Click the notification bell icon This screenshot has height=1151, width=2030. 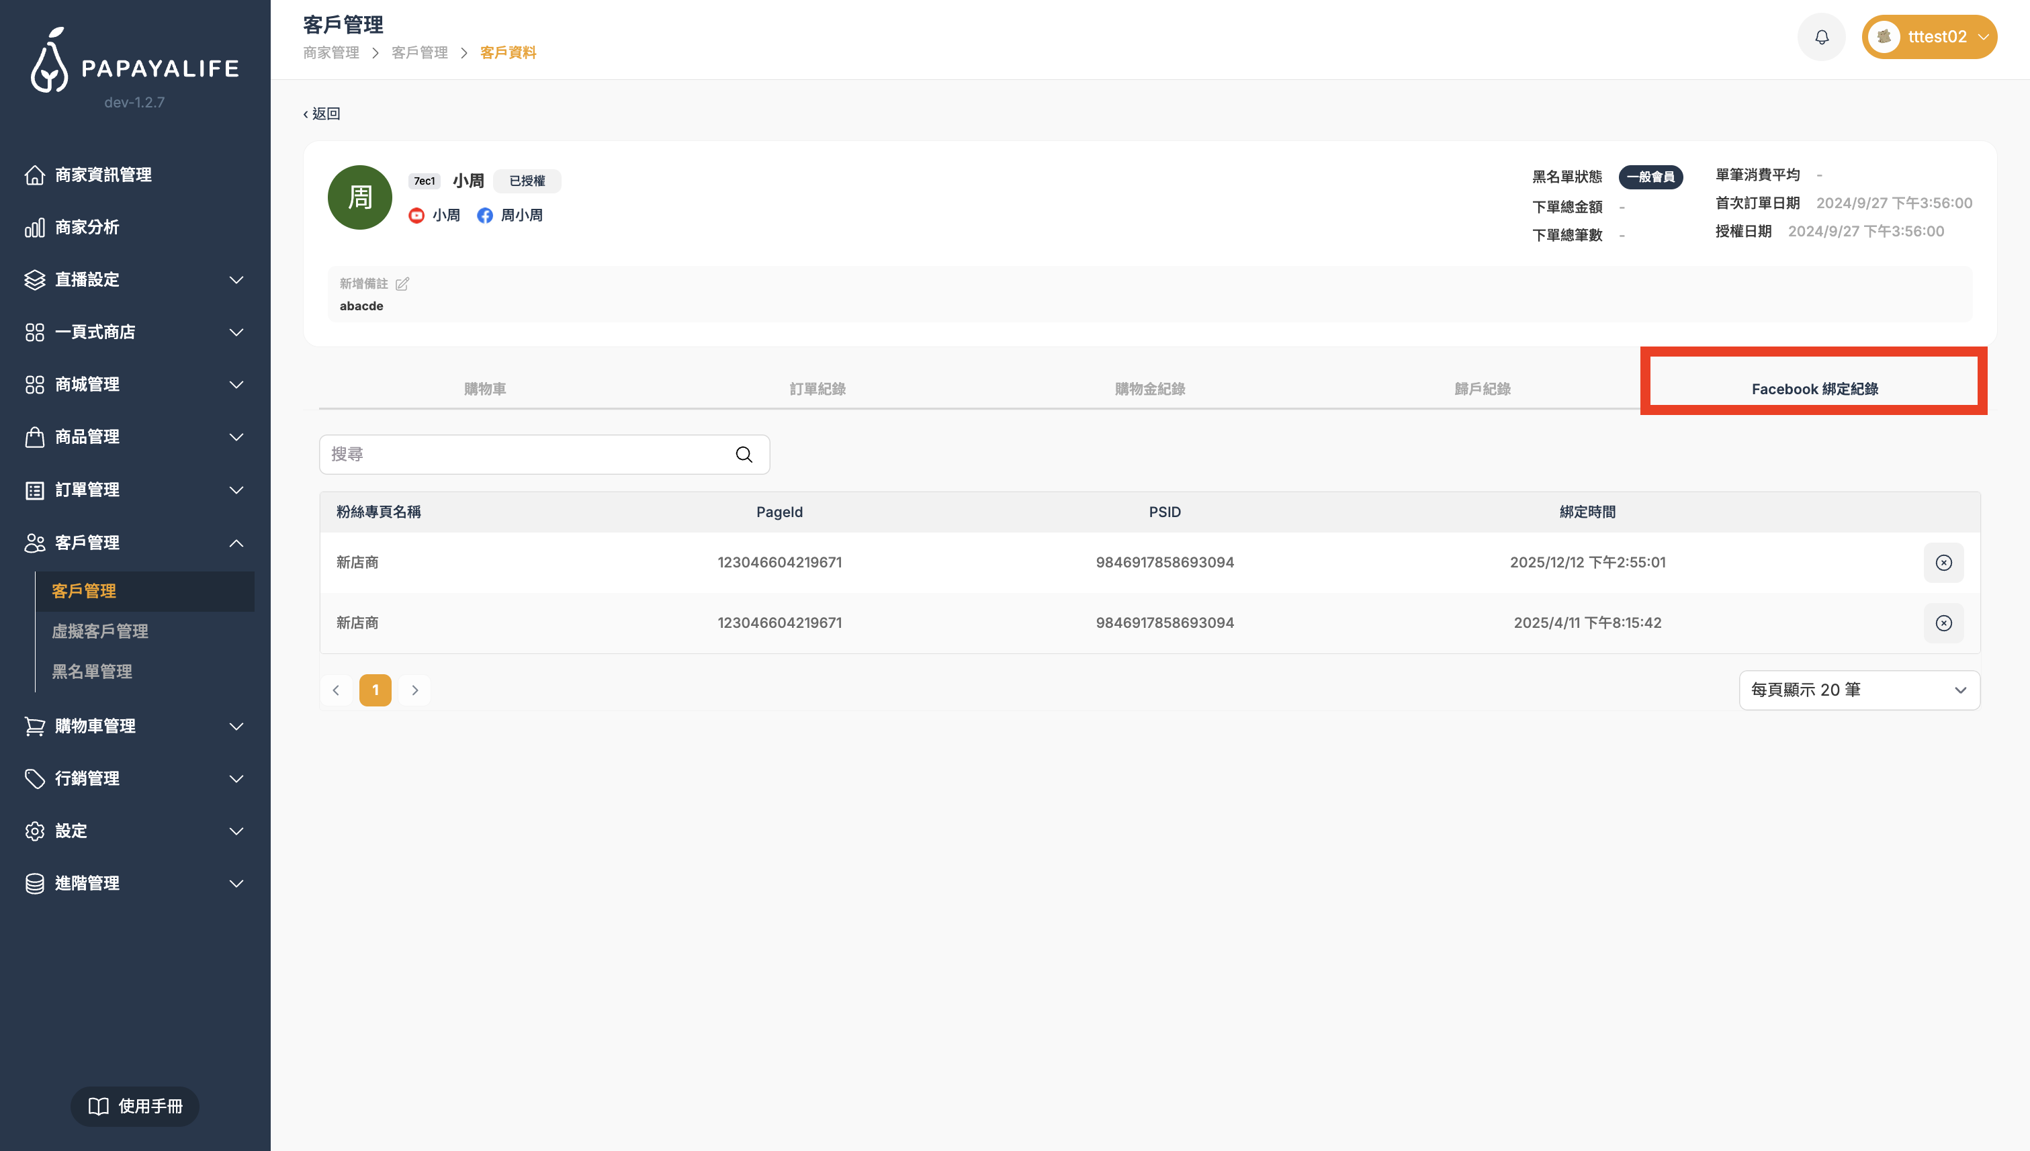(1821, 37)
